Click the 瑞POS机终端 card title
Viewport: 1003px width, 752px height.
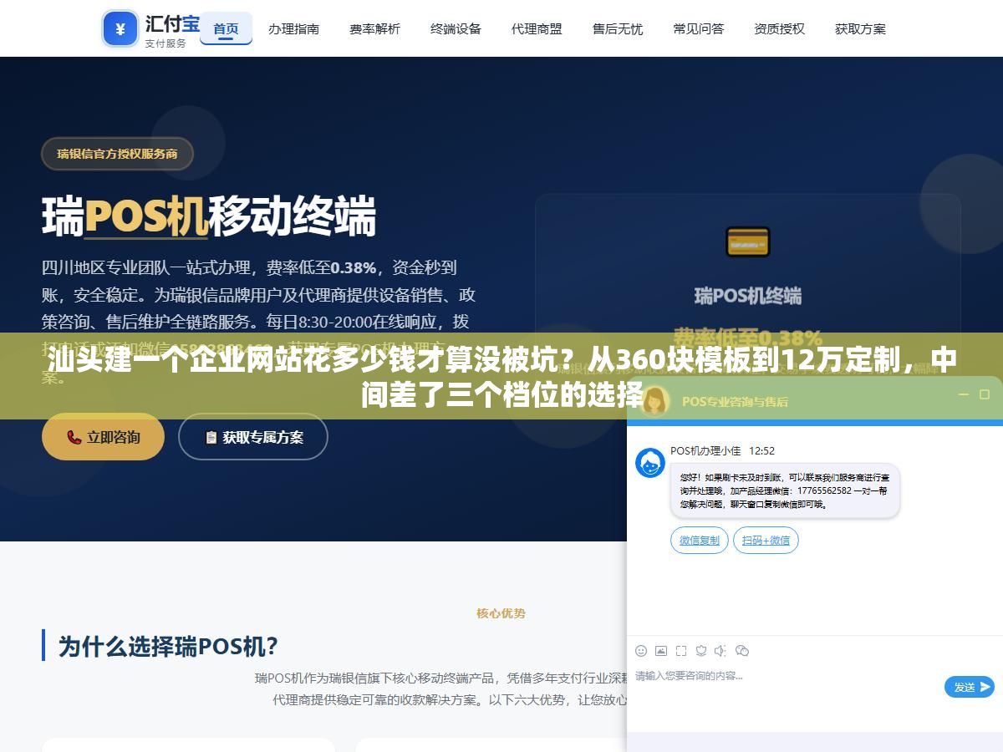coord(747,296)
